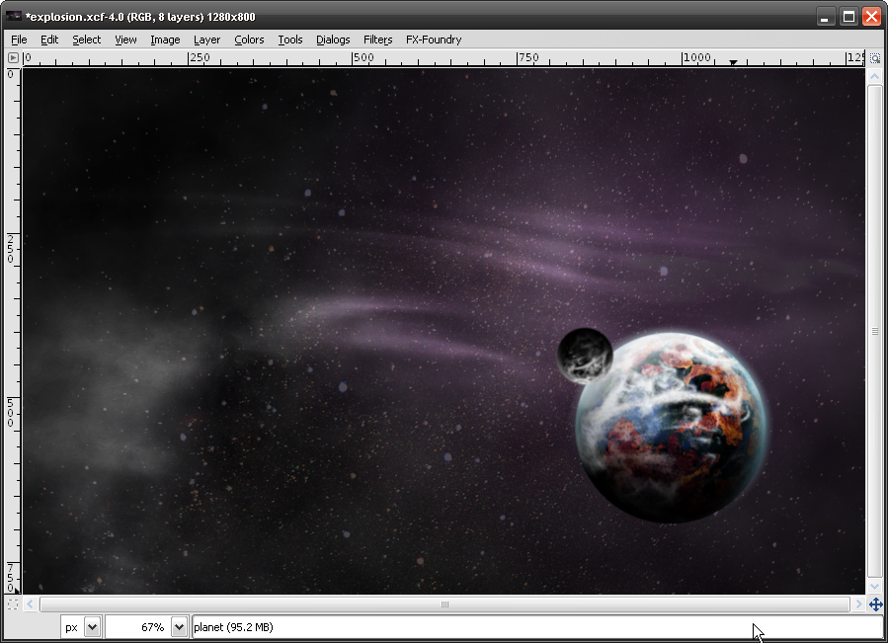Minimize the explosion.xcf window
The height and width of the screenshot is (643, 888).
tap(827, 17)
